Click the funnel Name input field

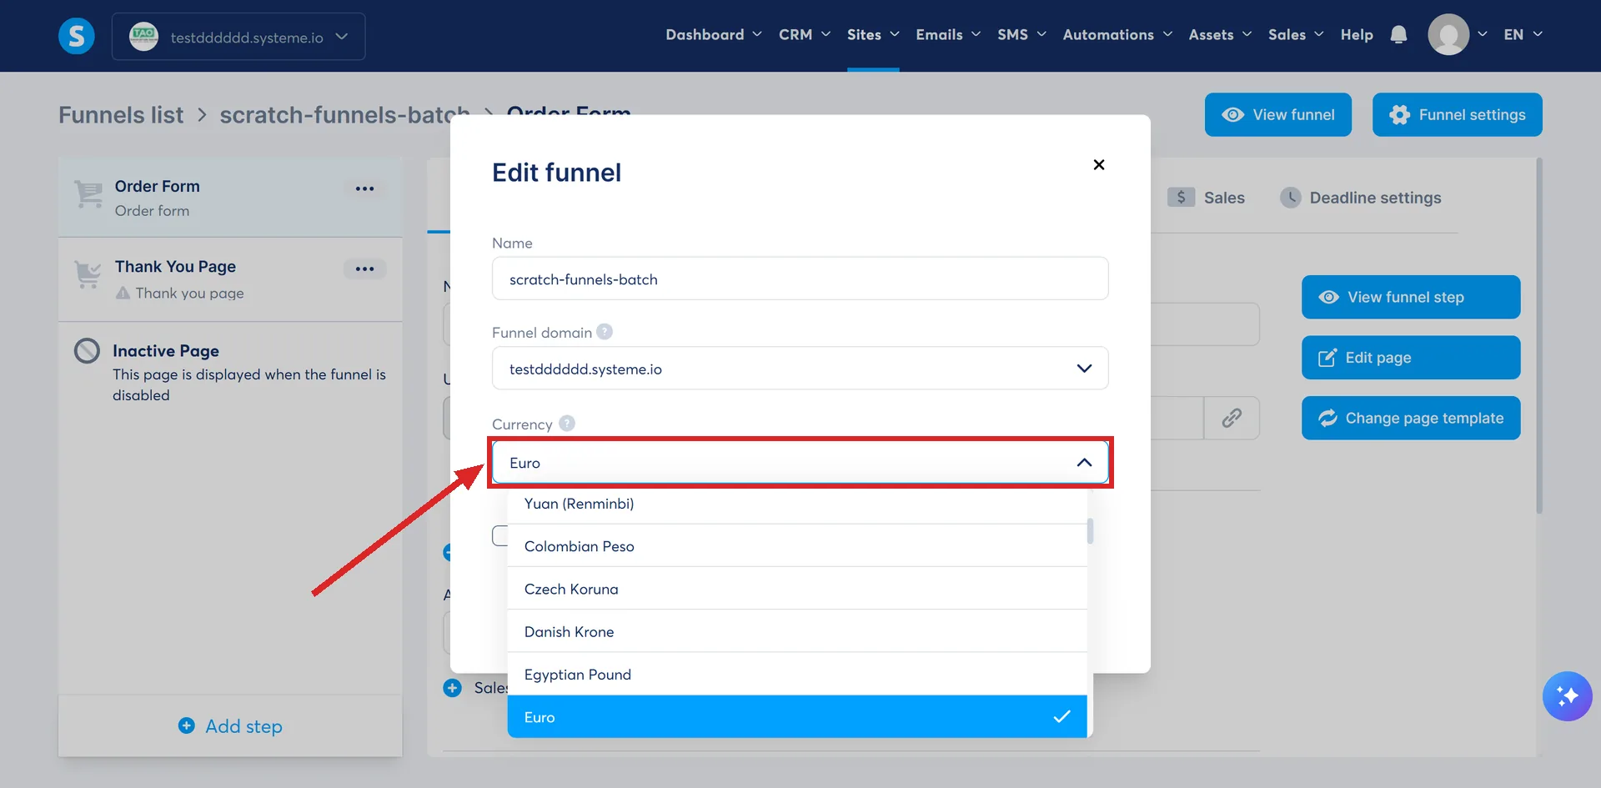coord(800,279)
